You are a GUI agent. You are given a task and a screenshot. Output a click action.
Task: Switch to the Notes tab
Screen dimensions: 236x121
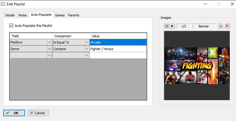click(22, 15)
